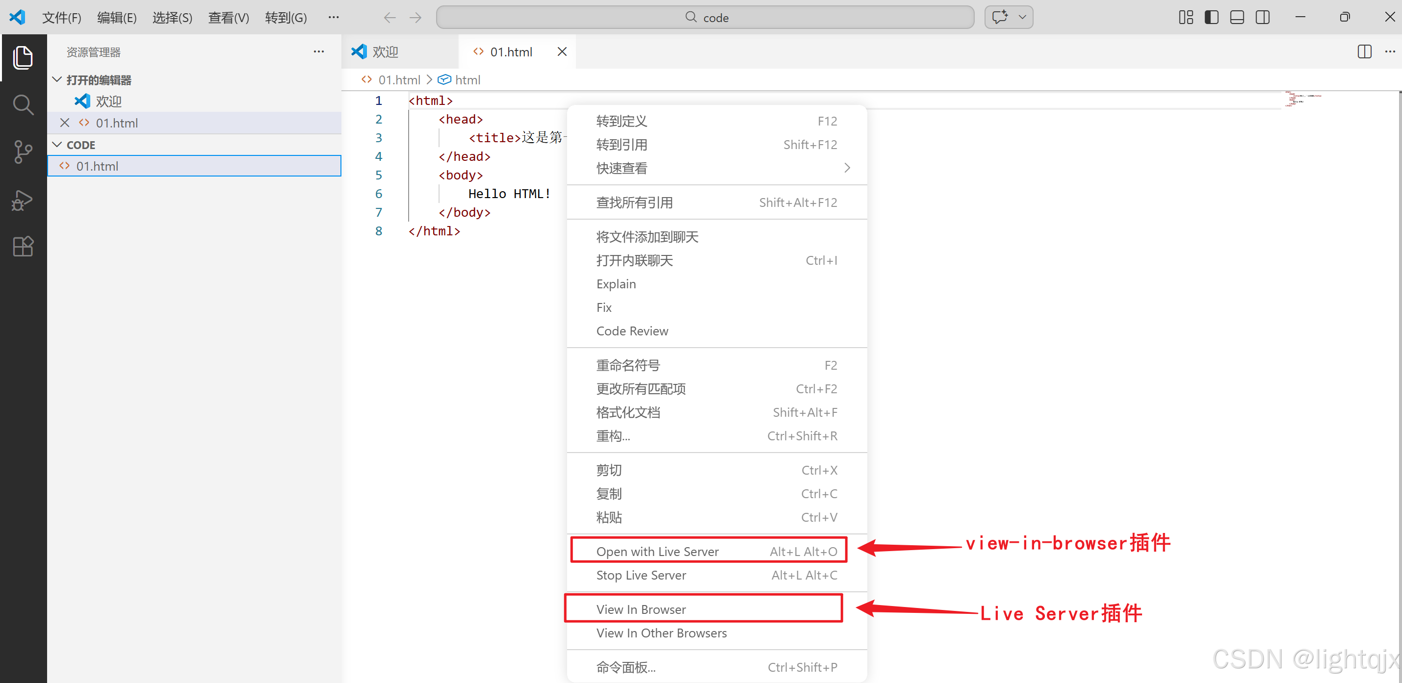Open the Extensions view icon
1402x683 pixels.
pyautogui.click(x=23, y=246)
